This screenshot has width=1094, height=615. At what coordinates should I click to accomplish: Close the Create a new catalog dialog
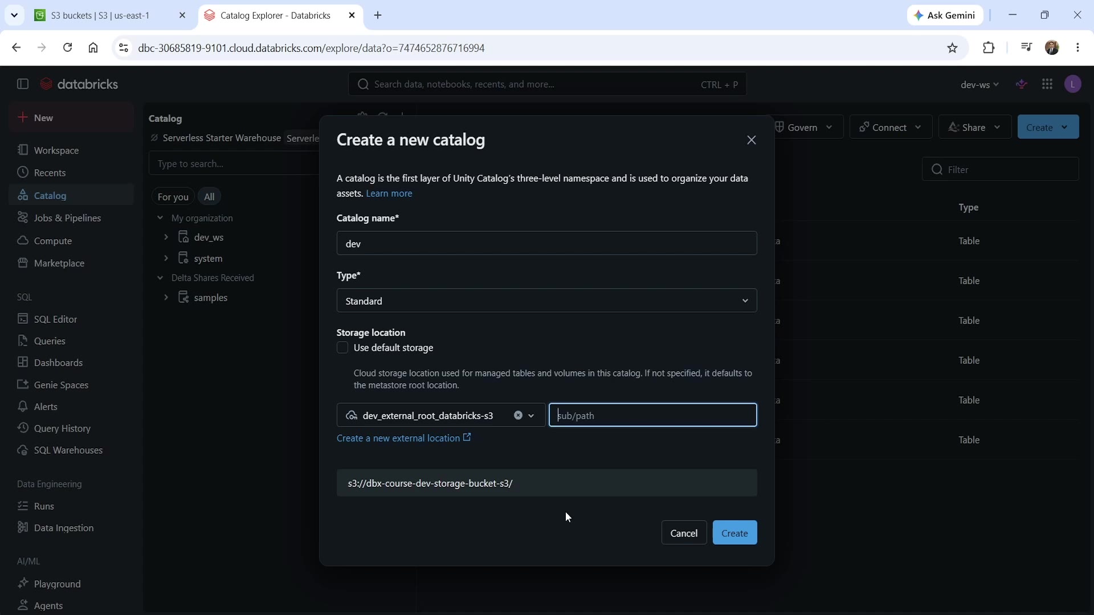coord(752,140)
